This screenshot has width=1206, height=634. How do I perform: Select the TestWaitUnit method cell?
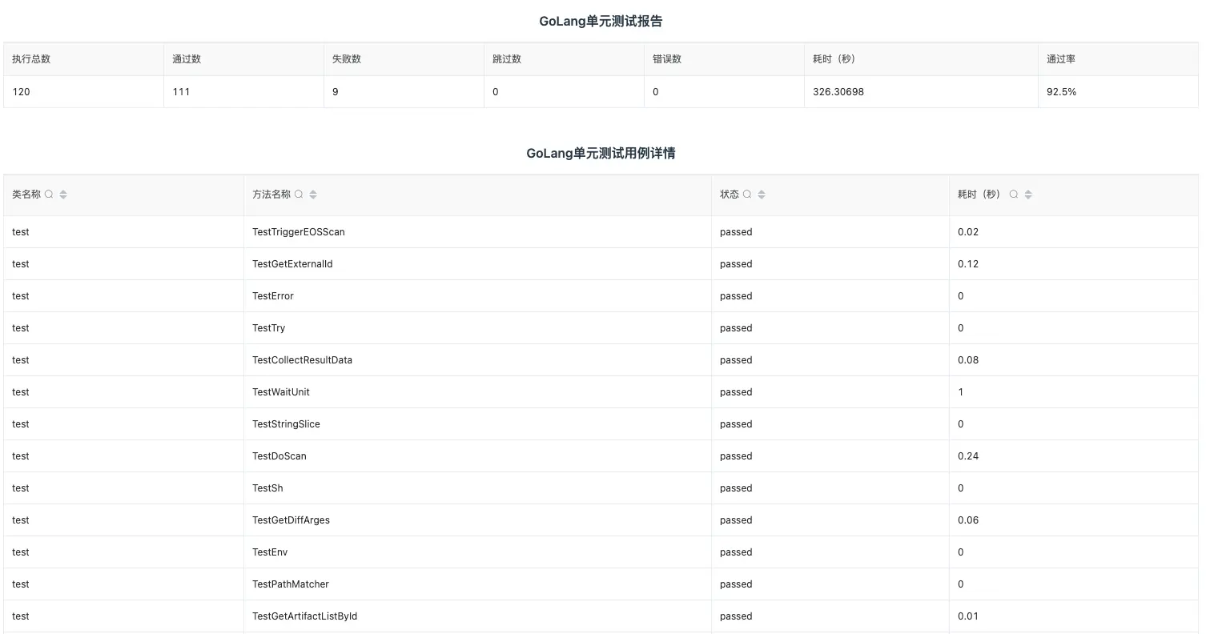(477, 392)
